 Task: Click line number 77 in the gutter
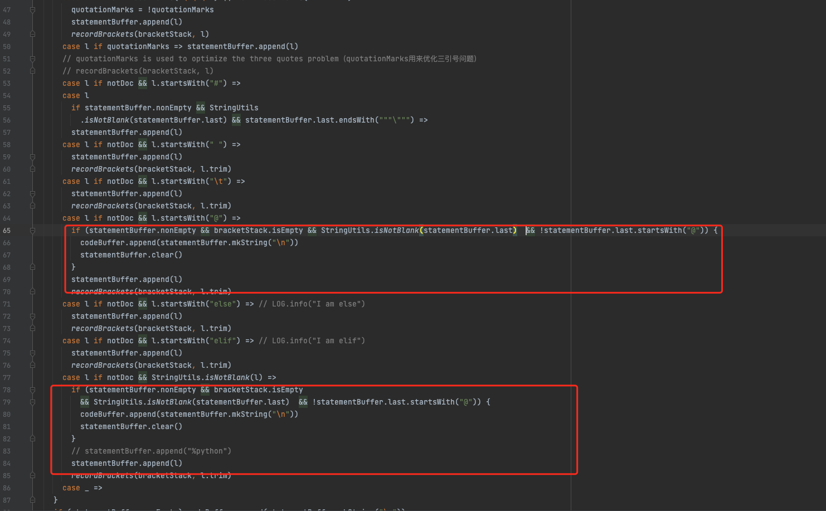click(7, 378)
